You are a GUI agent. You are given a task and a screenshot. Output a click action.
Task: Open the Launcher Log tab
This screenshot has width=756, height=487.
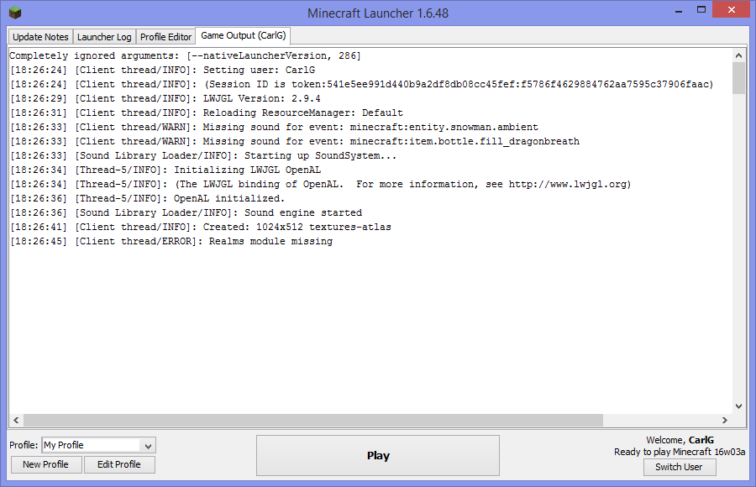(x=104, y=37)
